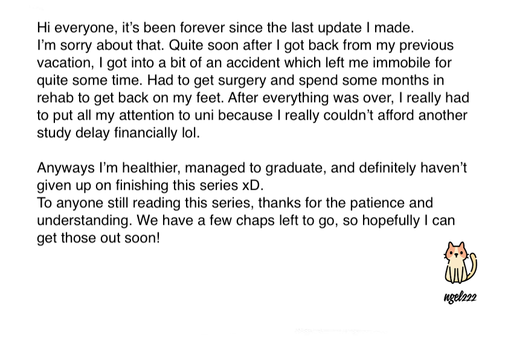Click the cat illustration

pos(460,263)
